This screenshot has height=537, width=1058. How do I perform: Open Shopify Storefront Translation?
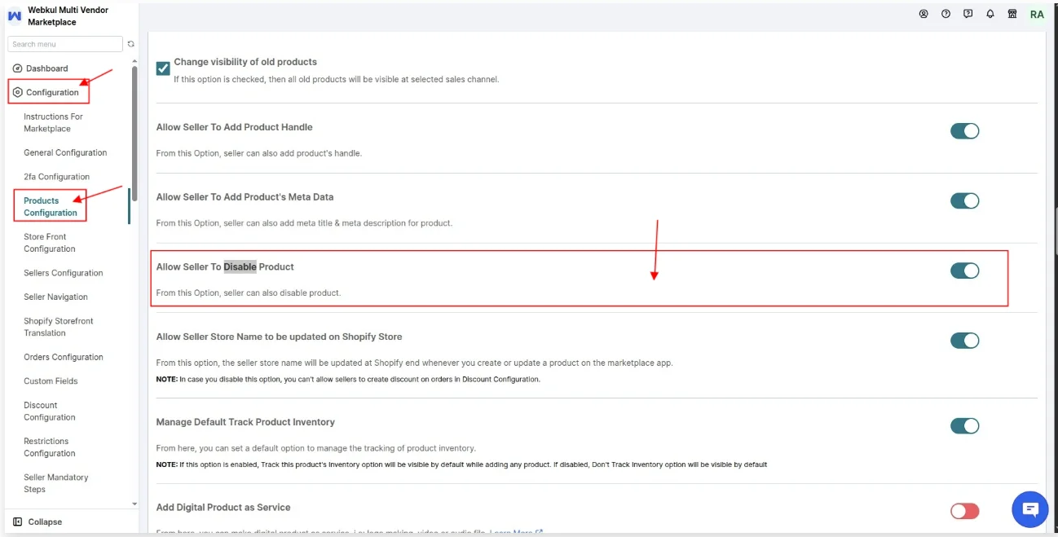[x=59, y=327]
